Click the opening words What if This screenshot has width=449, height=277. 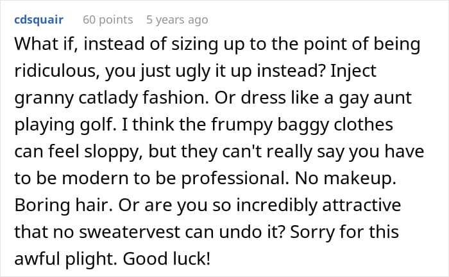click(x=40, y=45)
